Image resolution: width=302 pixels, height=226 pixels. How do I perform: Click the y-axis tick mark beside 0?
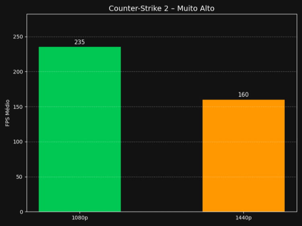tap(26, 212)
